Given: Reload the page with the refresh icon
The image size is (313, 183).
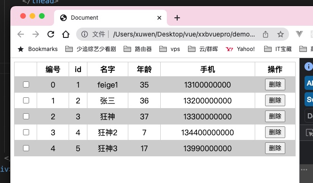Looking at the screenshot, I should tap(51, 34).
